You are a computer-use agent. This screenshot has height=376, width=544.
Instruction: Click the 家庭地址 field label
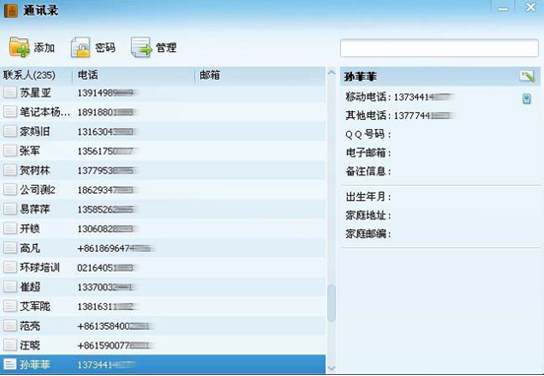tap(369, 216)
